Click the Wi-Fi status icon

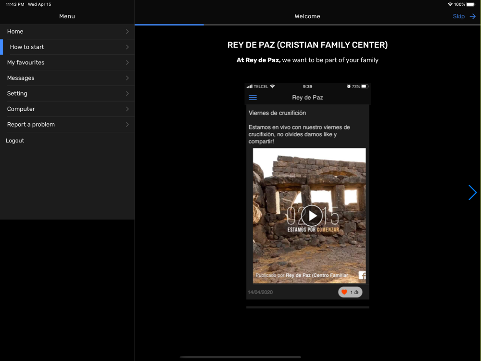tap(450, 4)
